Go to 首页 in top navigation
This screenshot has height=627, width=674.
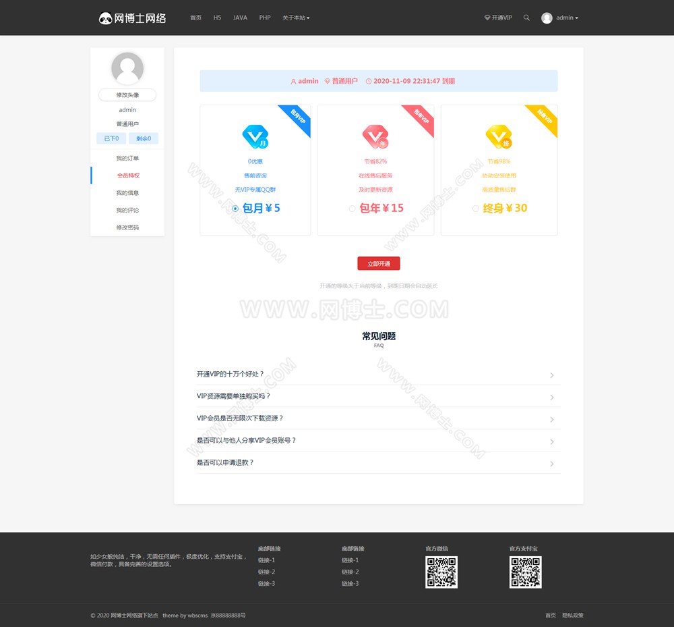(x=195, y=18)
